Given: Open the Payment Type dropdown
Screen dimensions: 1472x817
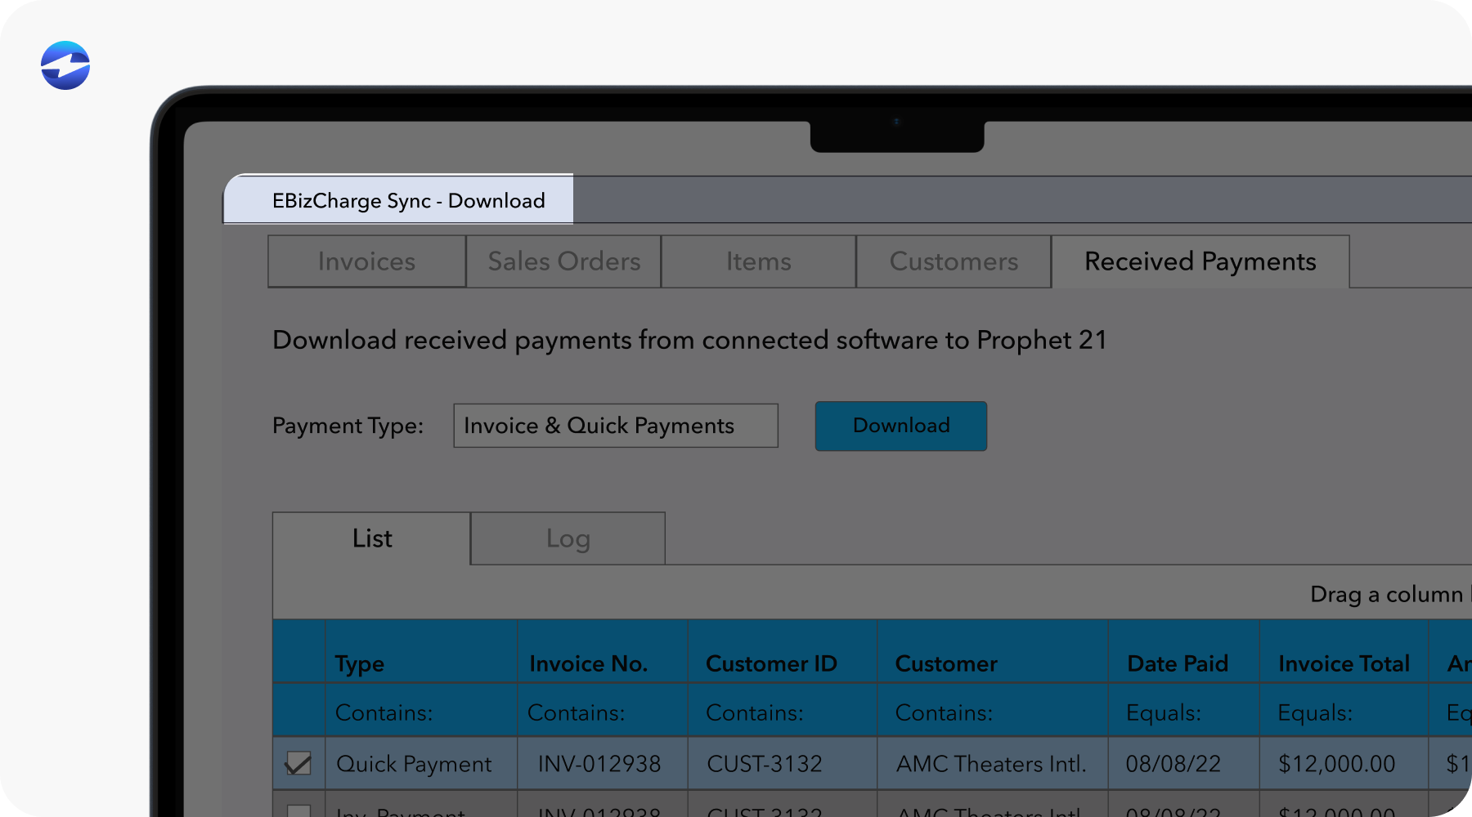Looking at the screenshot, I should tap(615, 426).
